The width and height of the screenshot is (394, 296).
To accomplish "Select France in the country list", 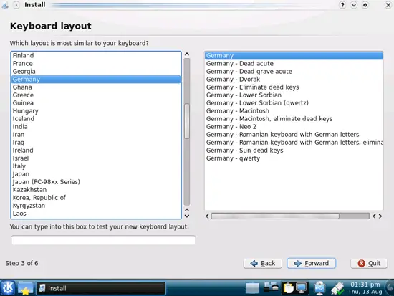I will [96, 63].
